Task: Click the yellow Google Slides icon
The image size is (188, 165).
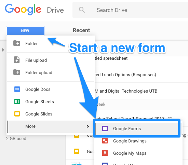Action: tap(17, 114)
